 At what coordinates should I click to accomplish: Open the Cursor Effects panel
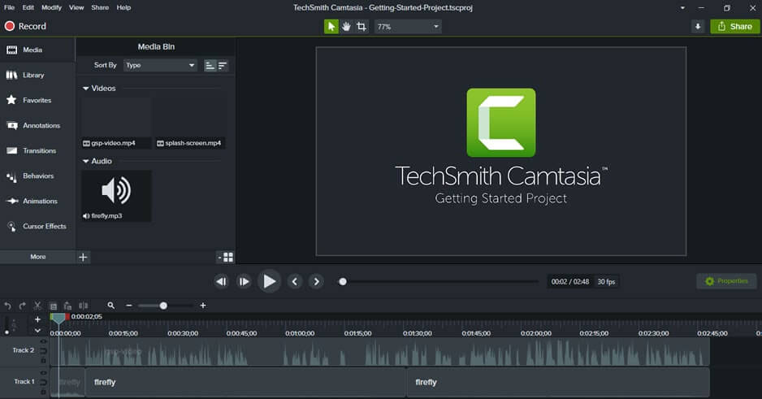[37, 227]
